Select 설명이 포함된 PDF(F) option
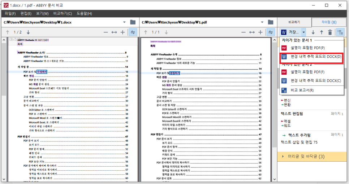 tap(311, 72)
